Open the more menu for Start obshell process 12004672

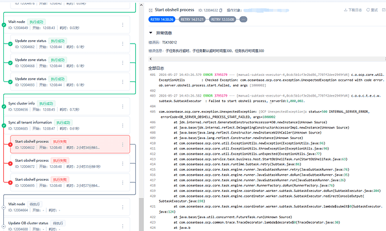click(123, 163)
